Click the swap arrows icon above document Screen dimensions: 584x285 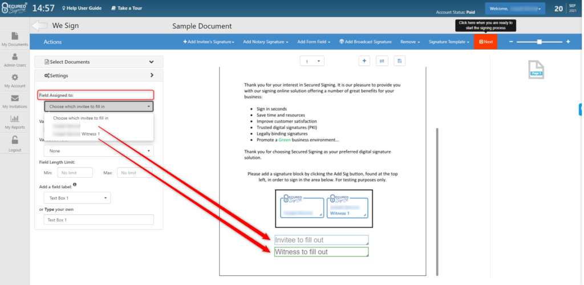[382, 61]
